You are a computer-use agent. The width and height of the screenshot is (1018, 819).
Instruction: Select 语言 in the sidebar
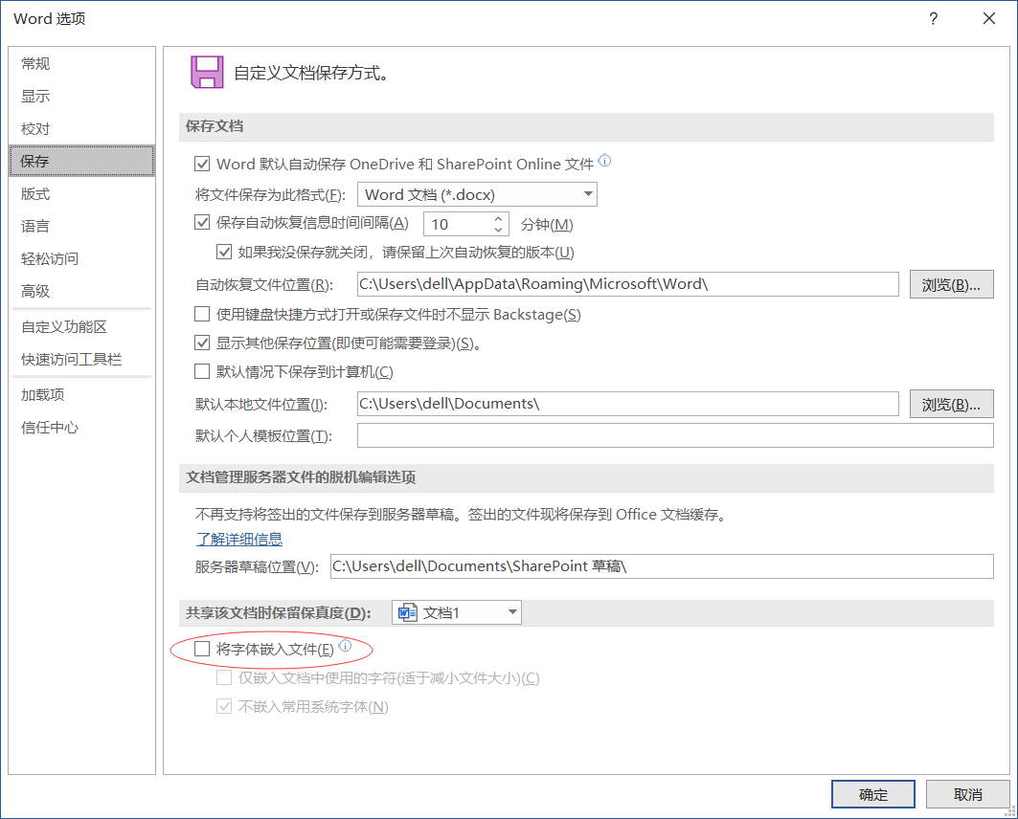pos(81,226)
